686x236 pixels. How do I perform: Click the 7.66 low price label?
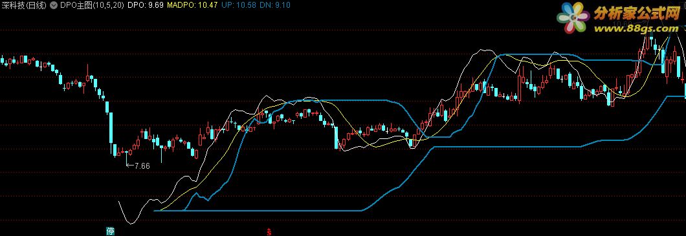coord(142,166)
